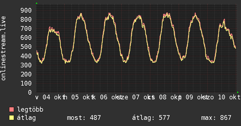Click the 200 y-axis label

[x=26, y=74]
